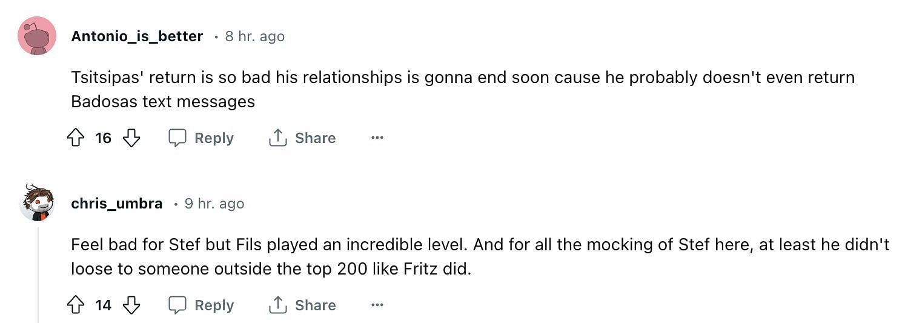Open more options on Antonio_is_better's comment
Image resolution: width=905 pixels, height=323 pixels.
click(x=377, y=138)
